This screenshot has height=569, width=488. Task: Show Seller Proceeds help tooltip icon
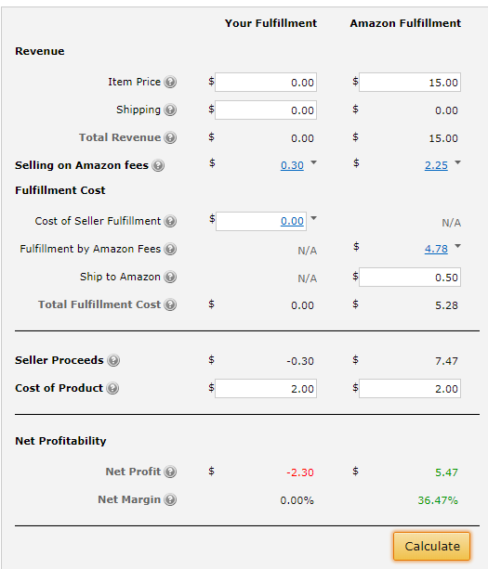point(113,360)
